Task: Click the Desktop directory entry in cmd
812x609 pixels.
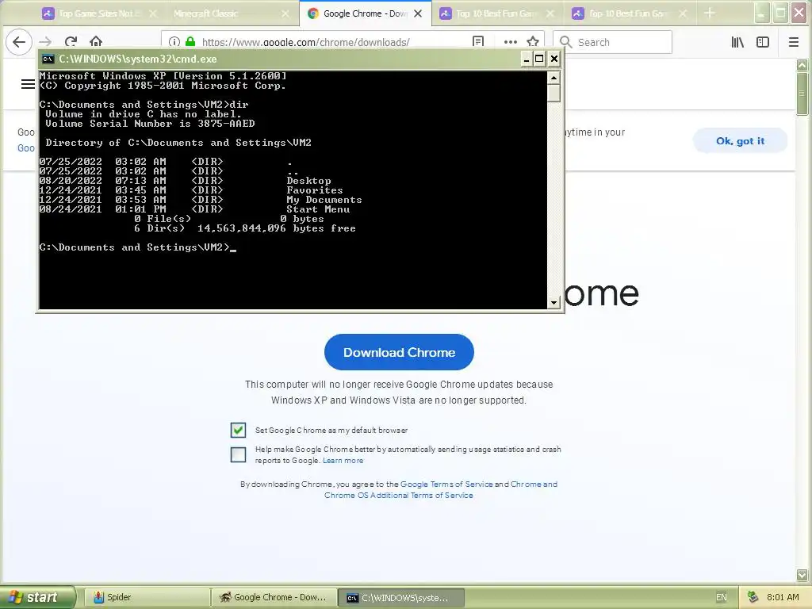Action: pyautogui.click(x=308, y=181)
